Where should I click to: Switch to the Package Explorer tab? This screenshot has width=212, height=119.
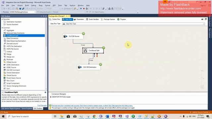pyautogui.click(x=108, y=20)
